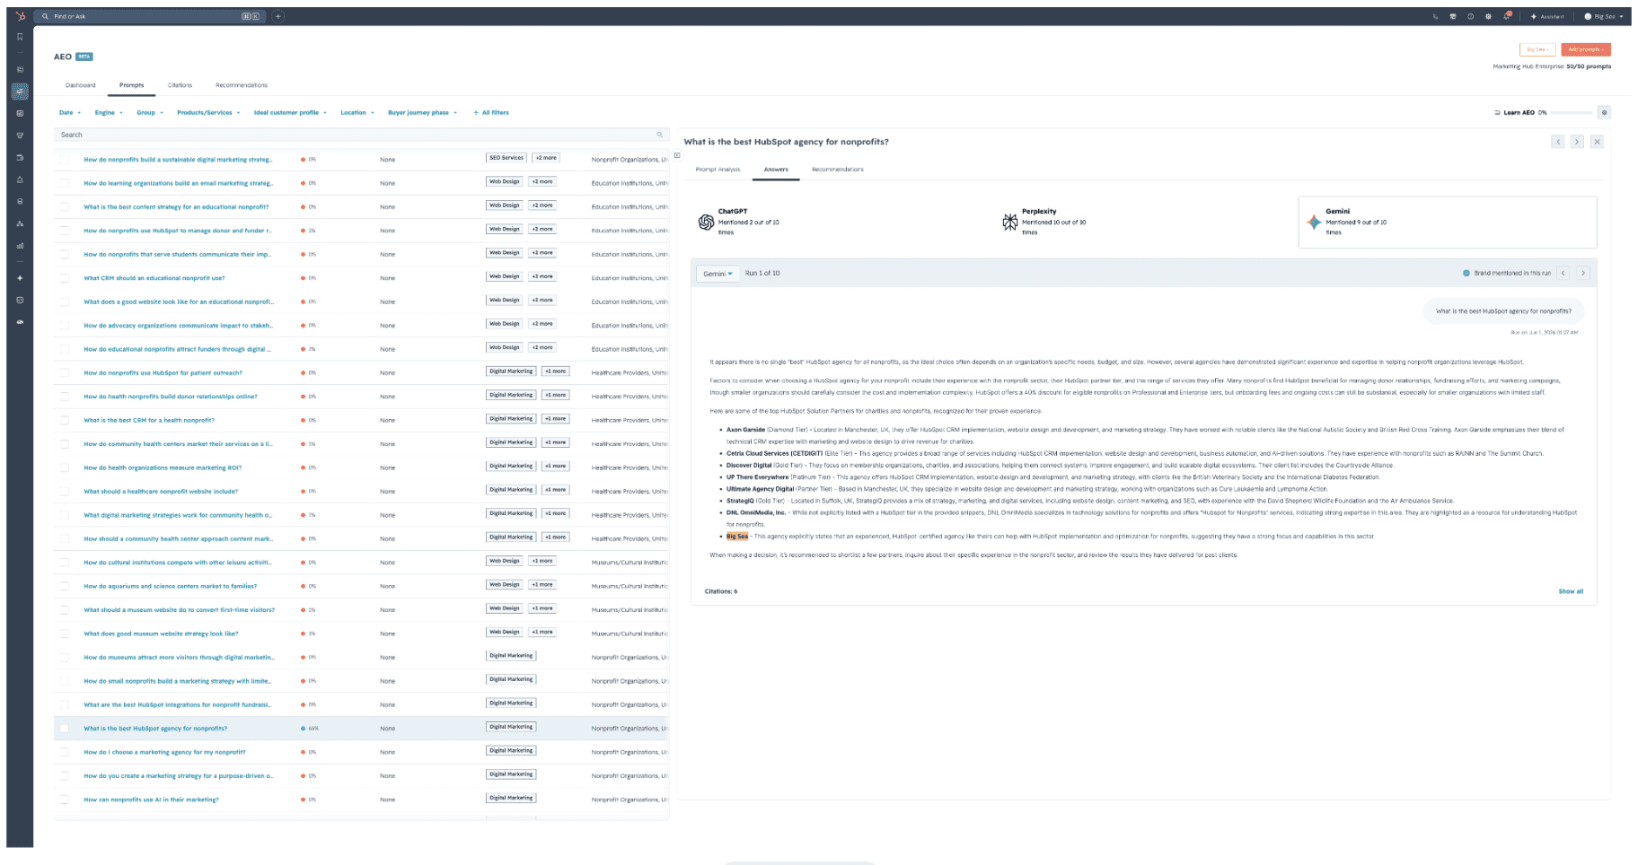Screen dimensions: 1638x865
Task: Open All filters
Action: pos(491,113)
